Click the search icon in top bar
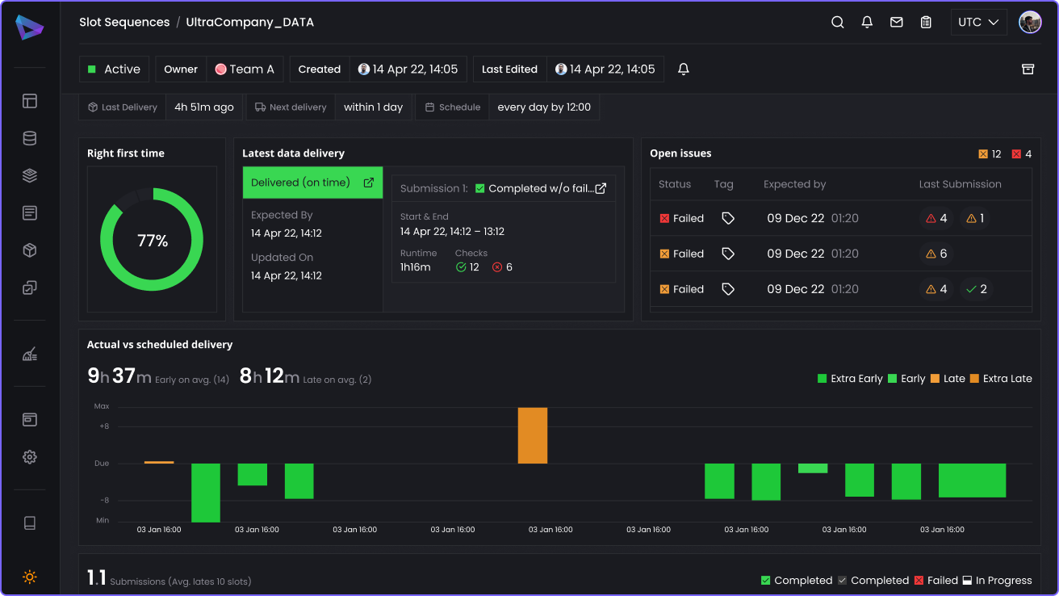This screenshot has width=1059, height=596. click(838, 23)
